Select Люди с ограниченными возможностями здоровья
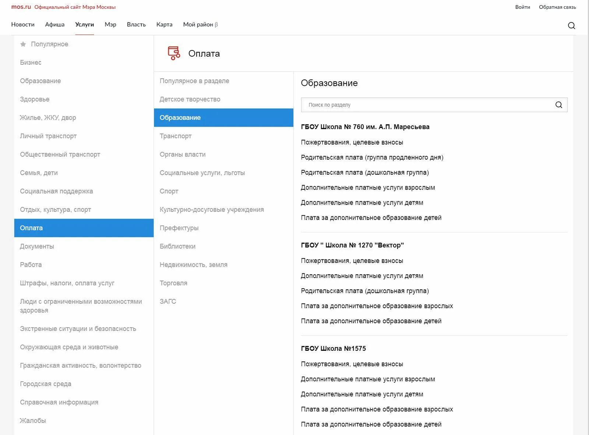The height and width of the screenshot is (435, 589). (84, 306)
